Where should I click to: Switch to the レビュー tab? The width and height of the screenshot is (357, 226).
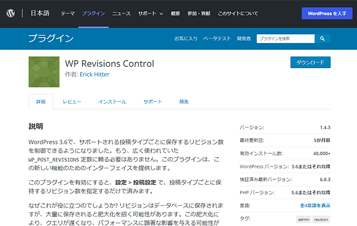[72, 101]
